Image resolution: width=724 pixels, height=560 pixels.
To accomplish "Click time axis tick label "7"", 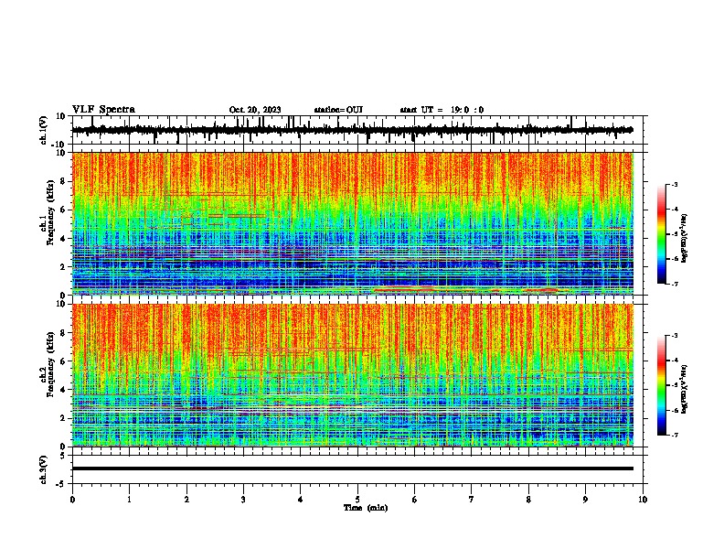I will coord(472,500).
